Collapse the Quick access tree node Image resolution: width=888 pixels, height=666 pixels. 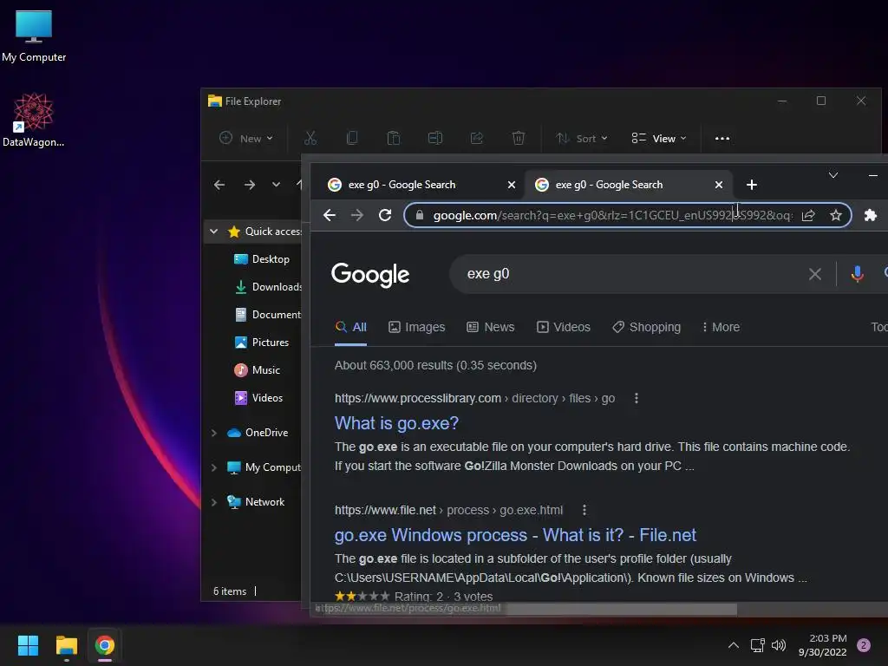[x=213, y=231]
